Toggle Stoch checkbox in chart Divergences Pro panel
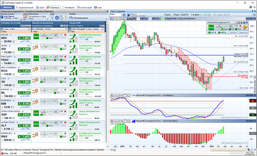 tap(222, 29)
